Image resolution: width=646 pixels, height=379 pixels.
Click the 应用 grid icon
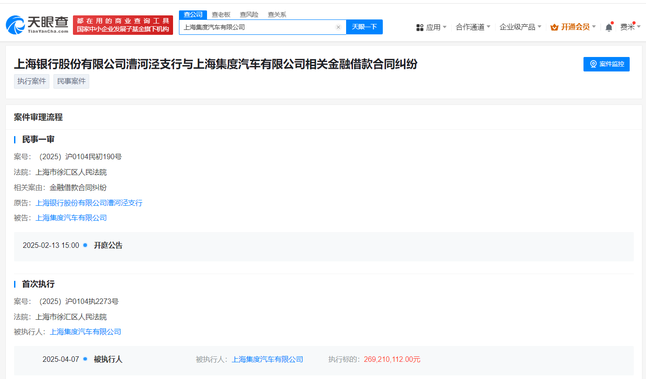pos(419,28)
